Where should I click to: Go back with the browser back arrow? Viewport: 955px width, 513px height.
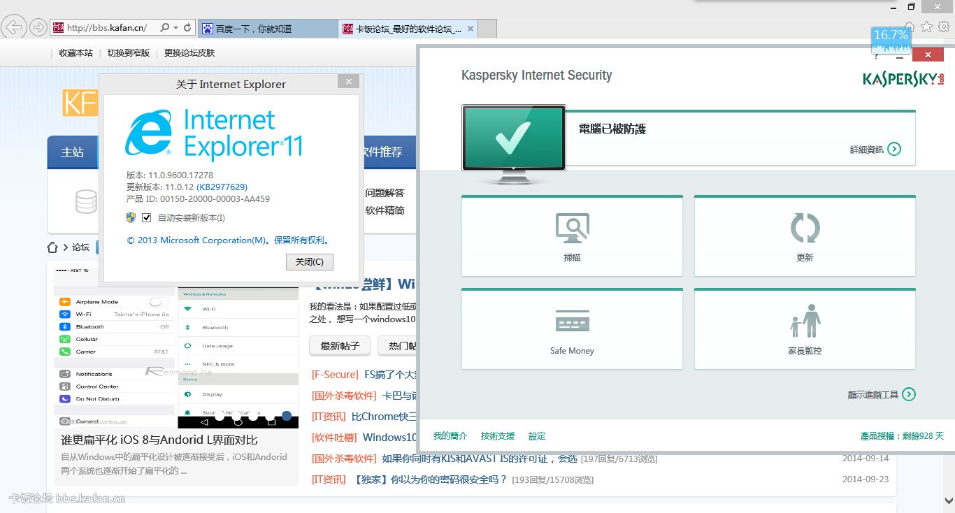point(14,28)
